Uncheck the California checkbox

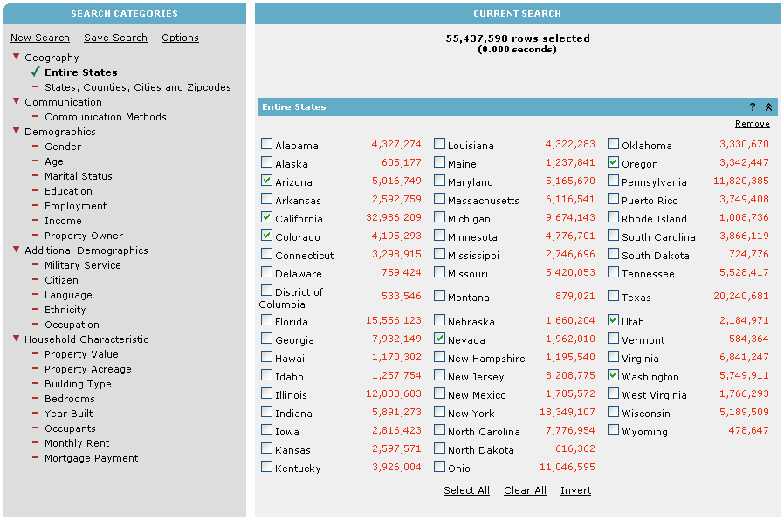pos(266,217)
